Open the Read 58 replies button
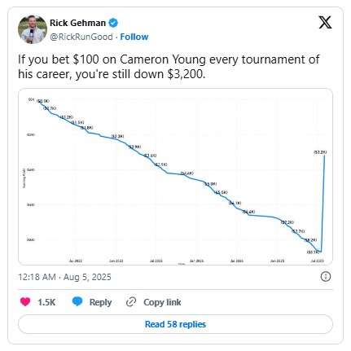351x351 pixels. point(175,324)
